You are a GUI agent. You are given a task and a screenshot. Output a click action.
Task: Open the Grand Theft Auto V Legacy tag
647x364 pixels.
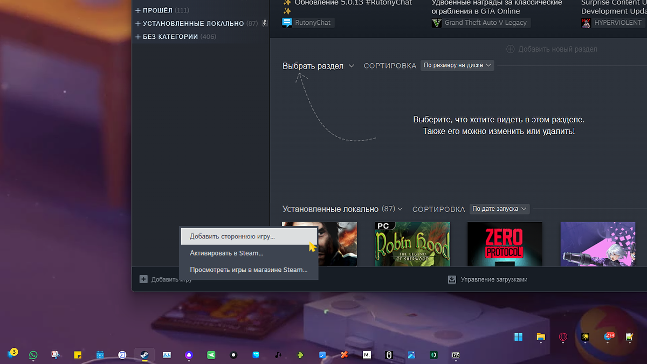point(481,23)
